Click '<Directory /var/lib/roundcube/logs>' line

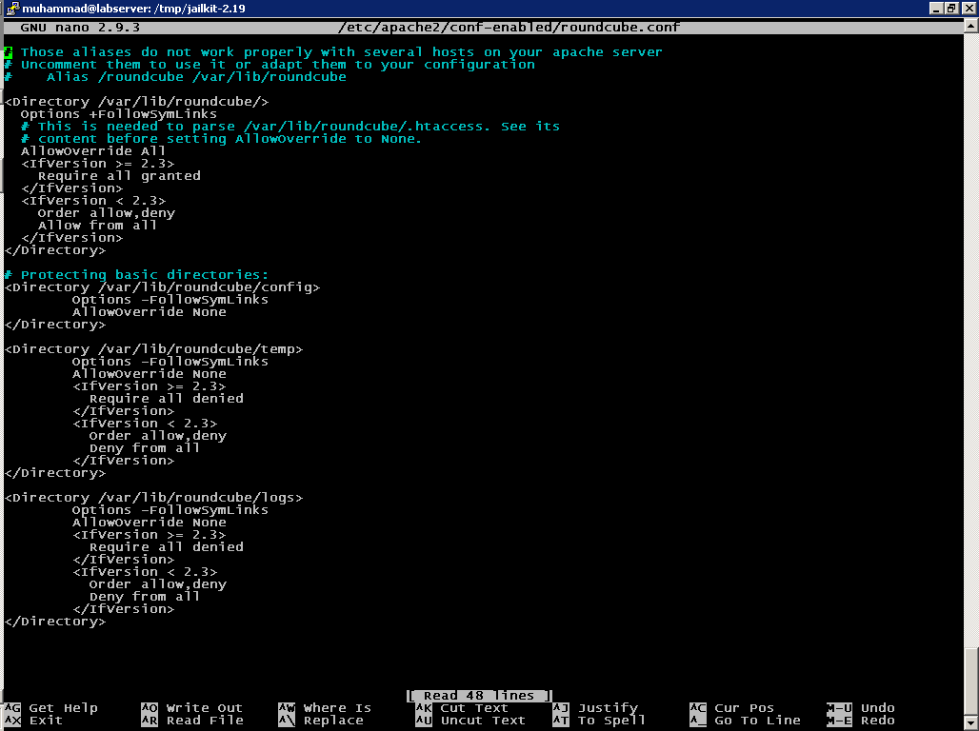click(x=153, y=498)
